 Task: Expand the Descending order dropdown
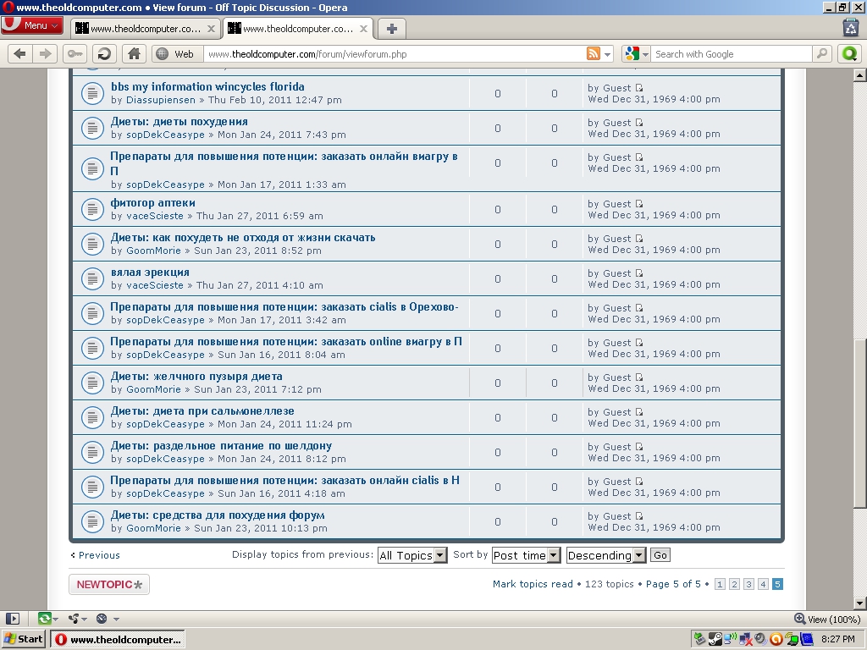(605, 555)
